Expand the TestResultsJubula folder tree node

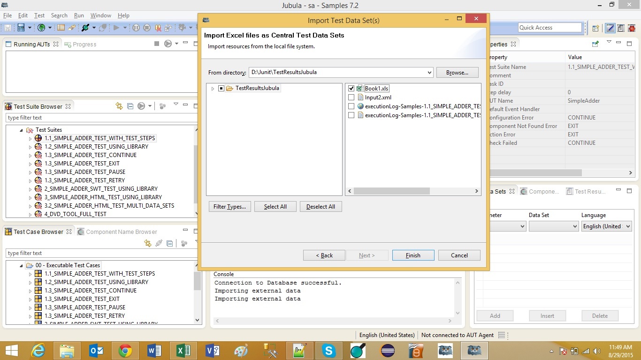[213, 89]
